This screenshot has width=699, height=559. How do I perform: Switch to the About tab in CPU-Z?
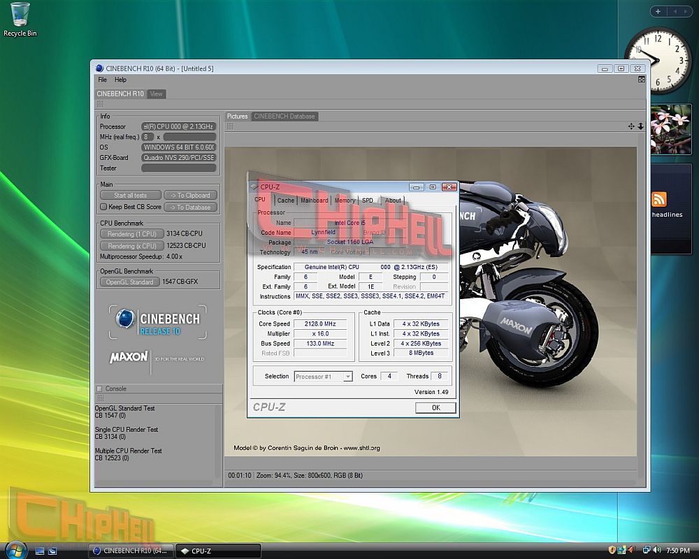(x=393, y=201)
